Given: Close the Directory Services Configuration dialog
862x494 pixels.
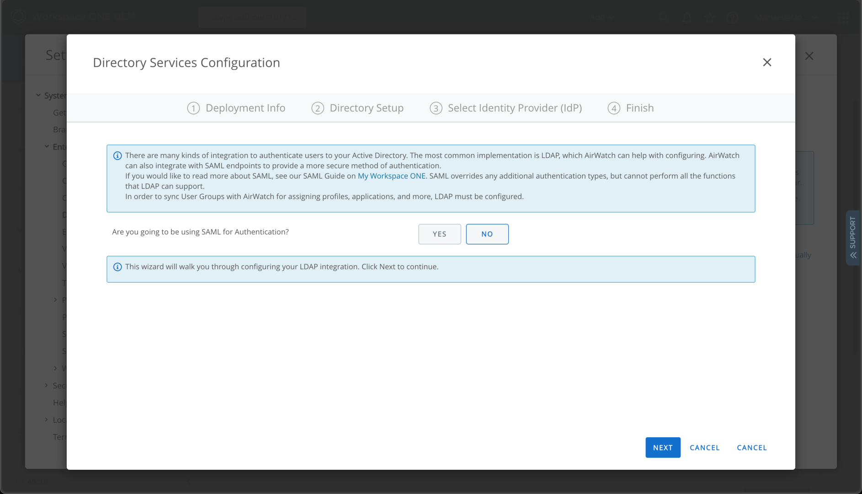Looking at the screenshot, I should point(767,62).
